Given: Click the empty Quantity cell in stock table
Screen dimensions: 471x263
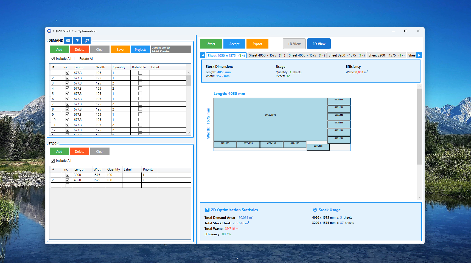Looking at the screenshot, I should pyautogui.click(x=114, y=185).
